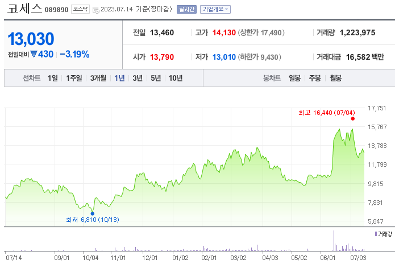
Task: Click the red 최고 16,440 point marker
Action: pos(353,119)
